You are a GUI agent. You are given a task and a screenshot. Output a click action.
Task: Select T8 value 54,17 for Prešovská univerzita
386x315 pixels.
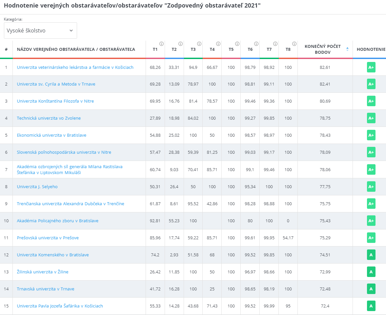[288, 238]
